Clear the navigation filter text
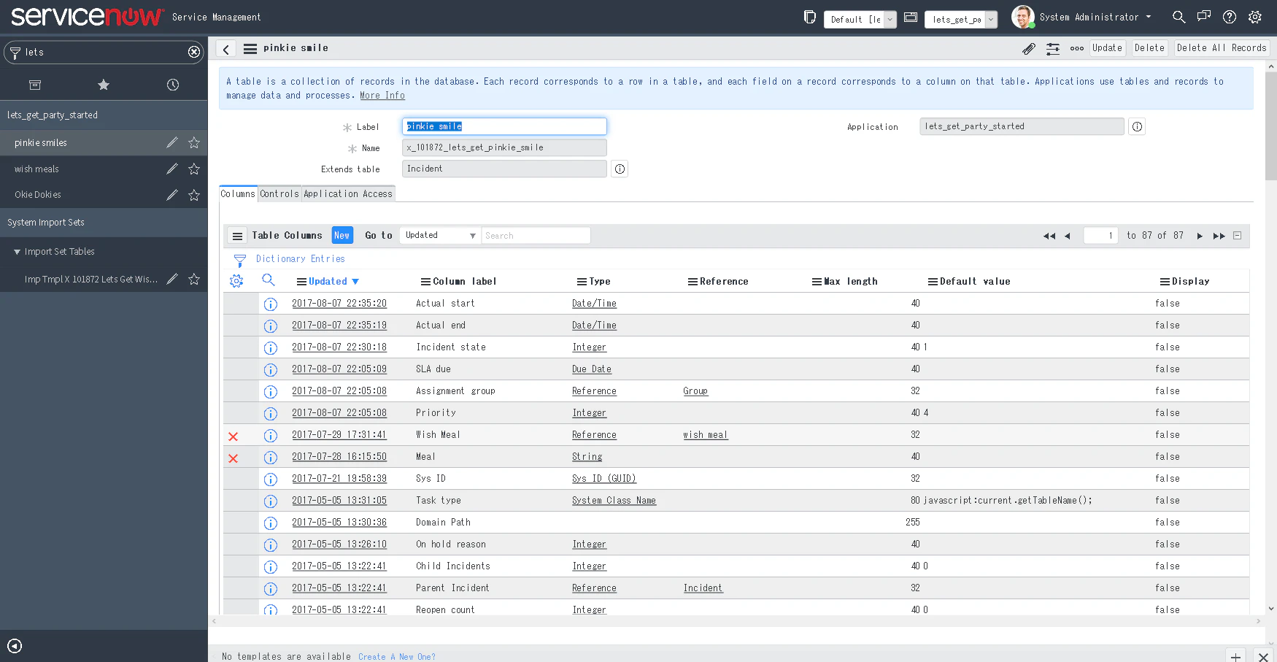 194,52
